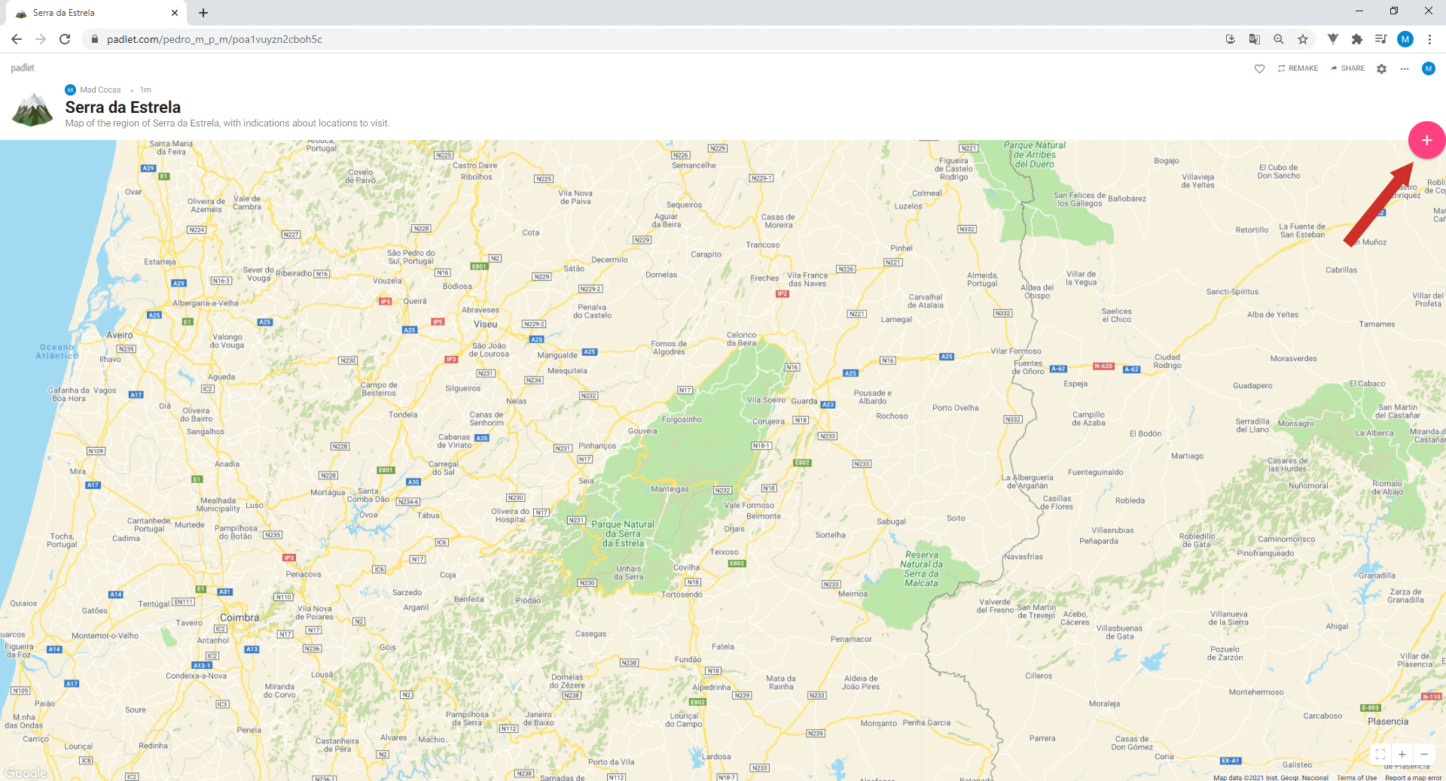Screen dimensions: 1446x781
Task: Click Celorico da Beira on the map
Action: [742, 339]
